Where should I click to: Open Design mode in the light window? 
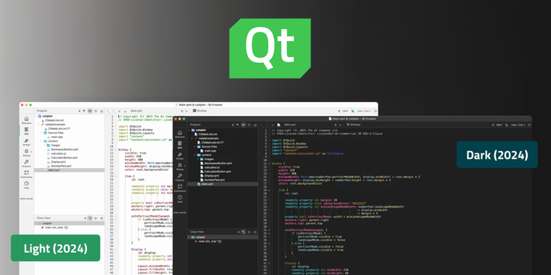pyautogui.click(x=26, y=142)
